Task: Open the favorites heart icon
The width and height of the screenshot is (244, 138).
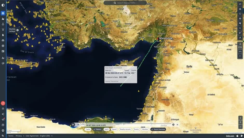Action: pos(240,14)
